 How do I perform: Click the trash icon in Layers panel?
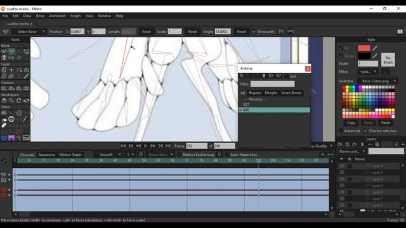coord(362,144)
